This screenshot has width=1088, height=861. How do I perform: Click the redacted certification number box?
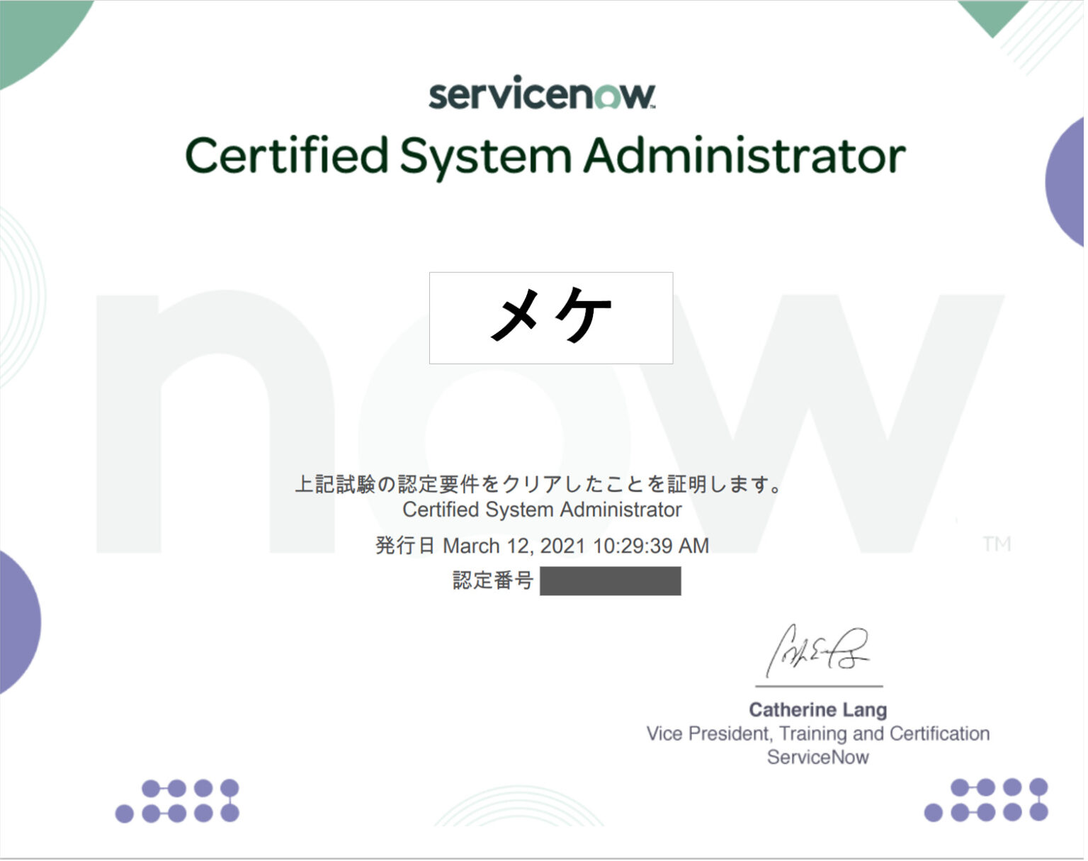tap(612, 583)
